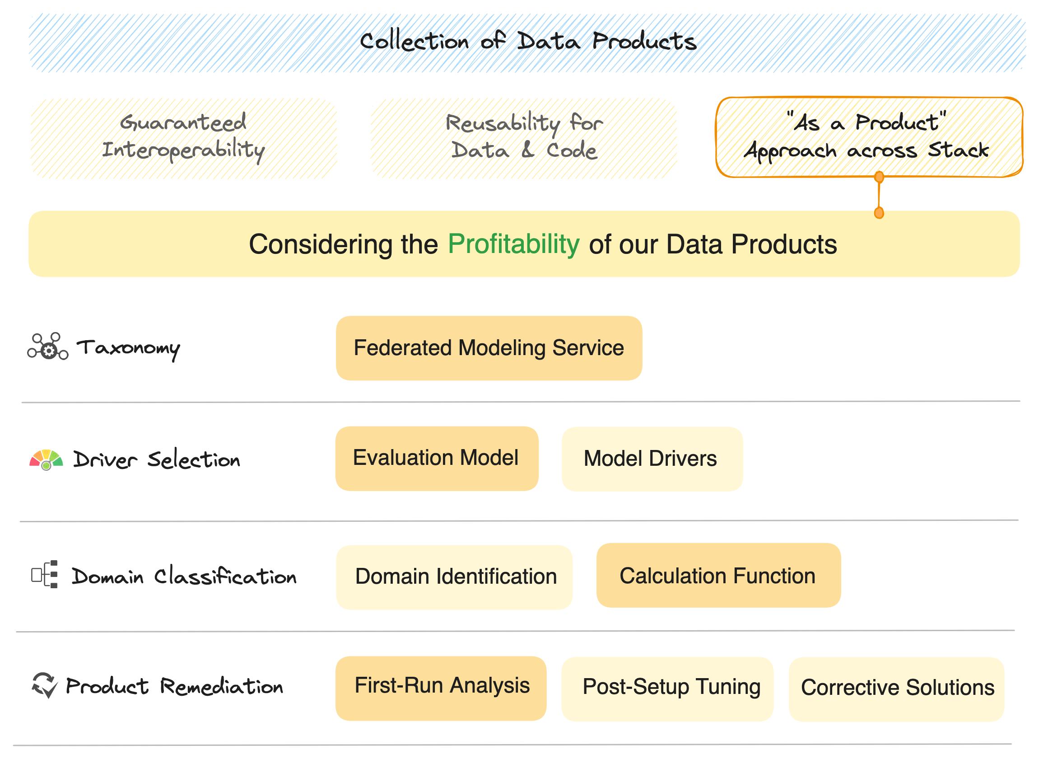The width and height of the screenshot is (1039, 759).
Task: Click the upper orange connector dot
Action: (x=879, y=178)
